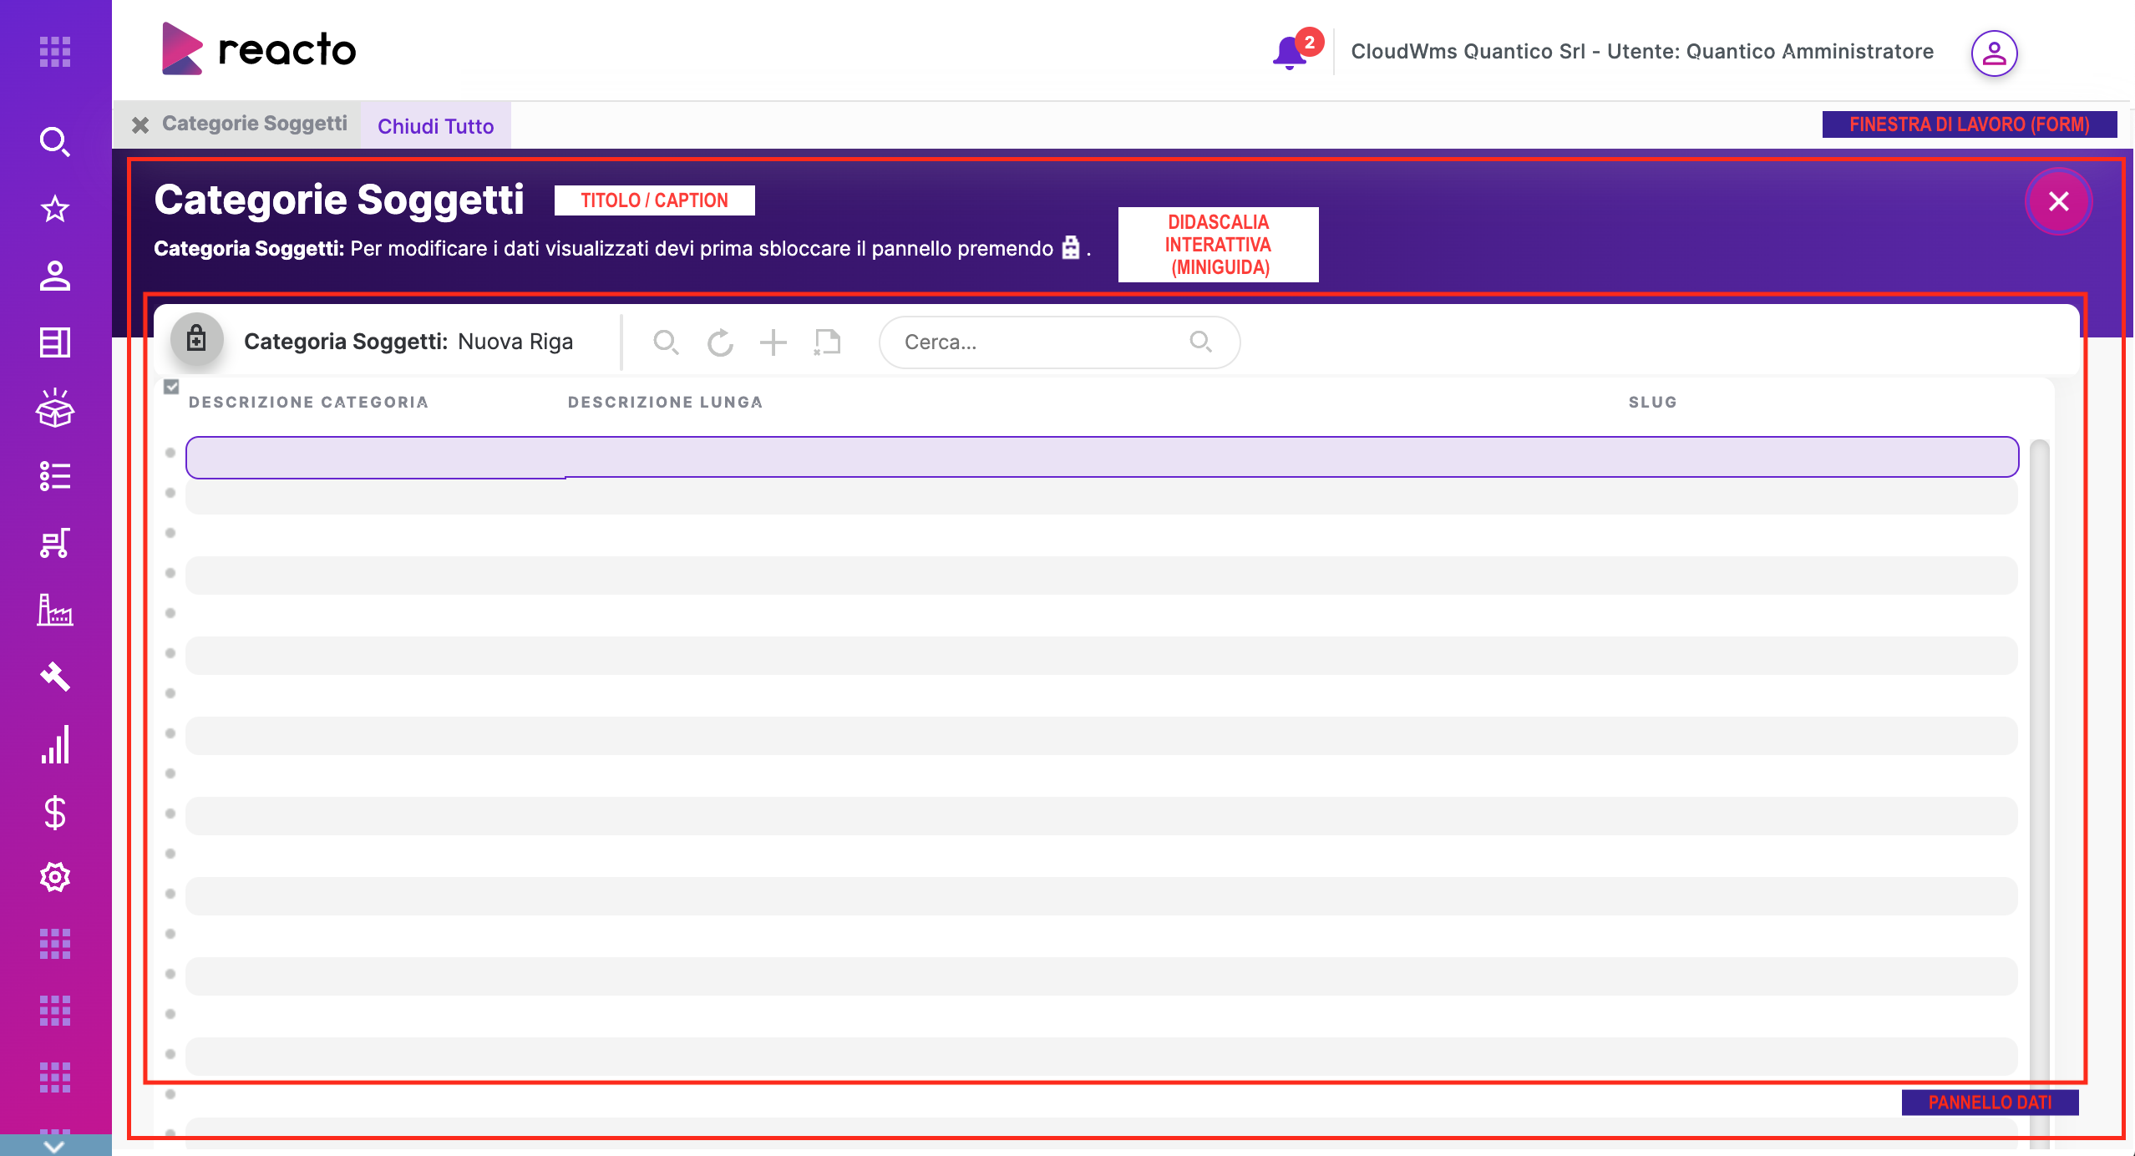Open the sidebar search magnifier icon

pos(54,142)
